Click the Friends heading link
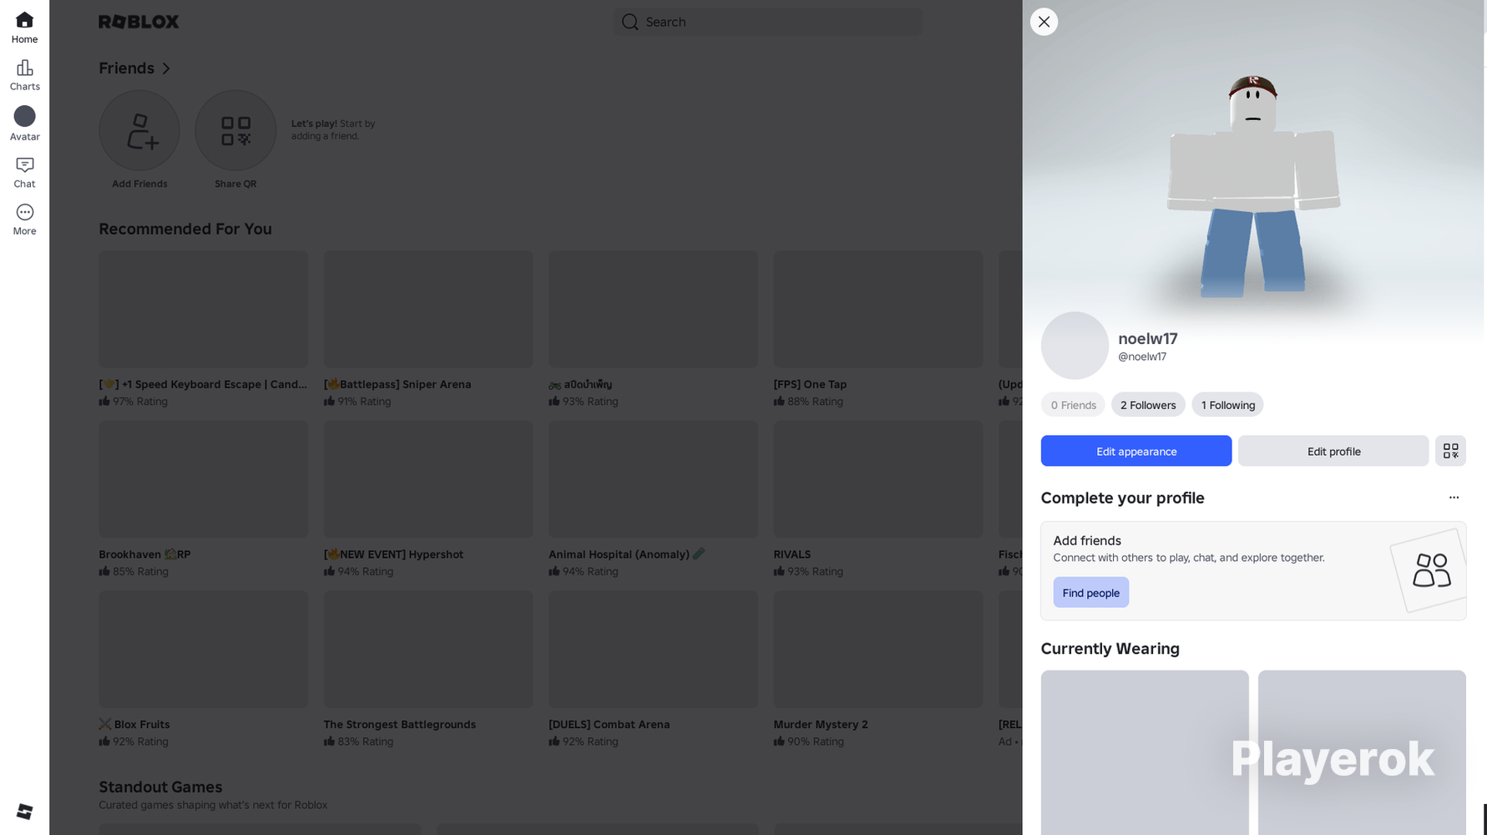 pos(127,68)
